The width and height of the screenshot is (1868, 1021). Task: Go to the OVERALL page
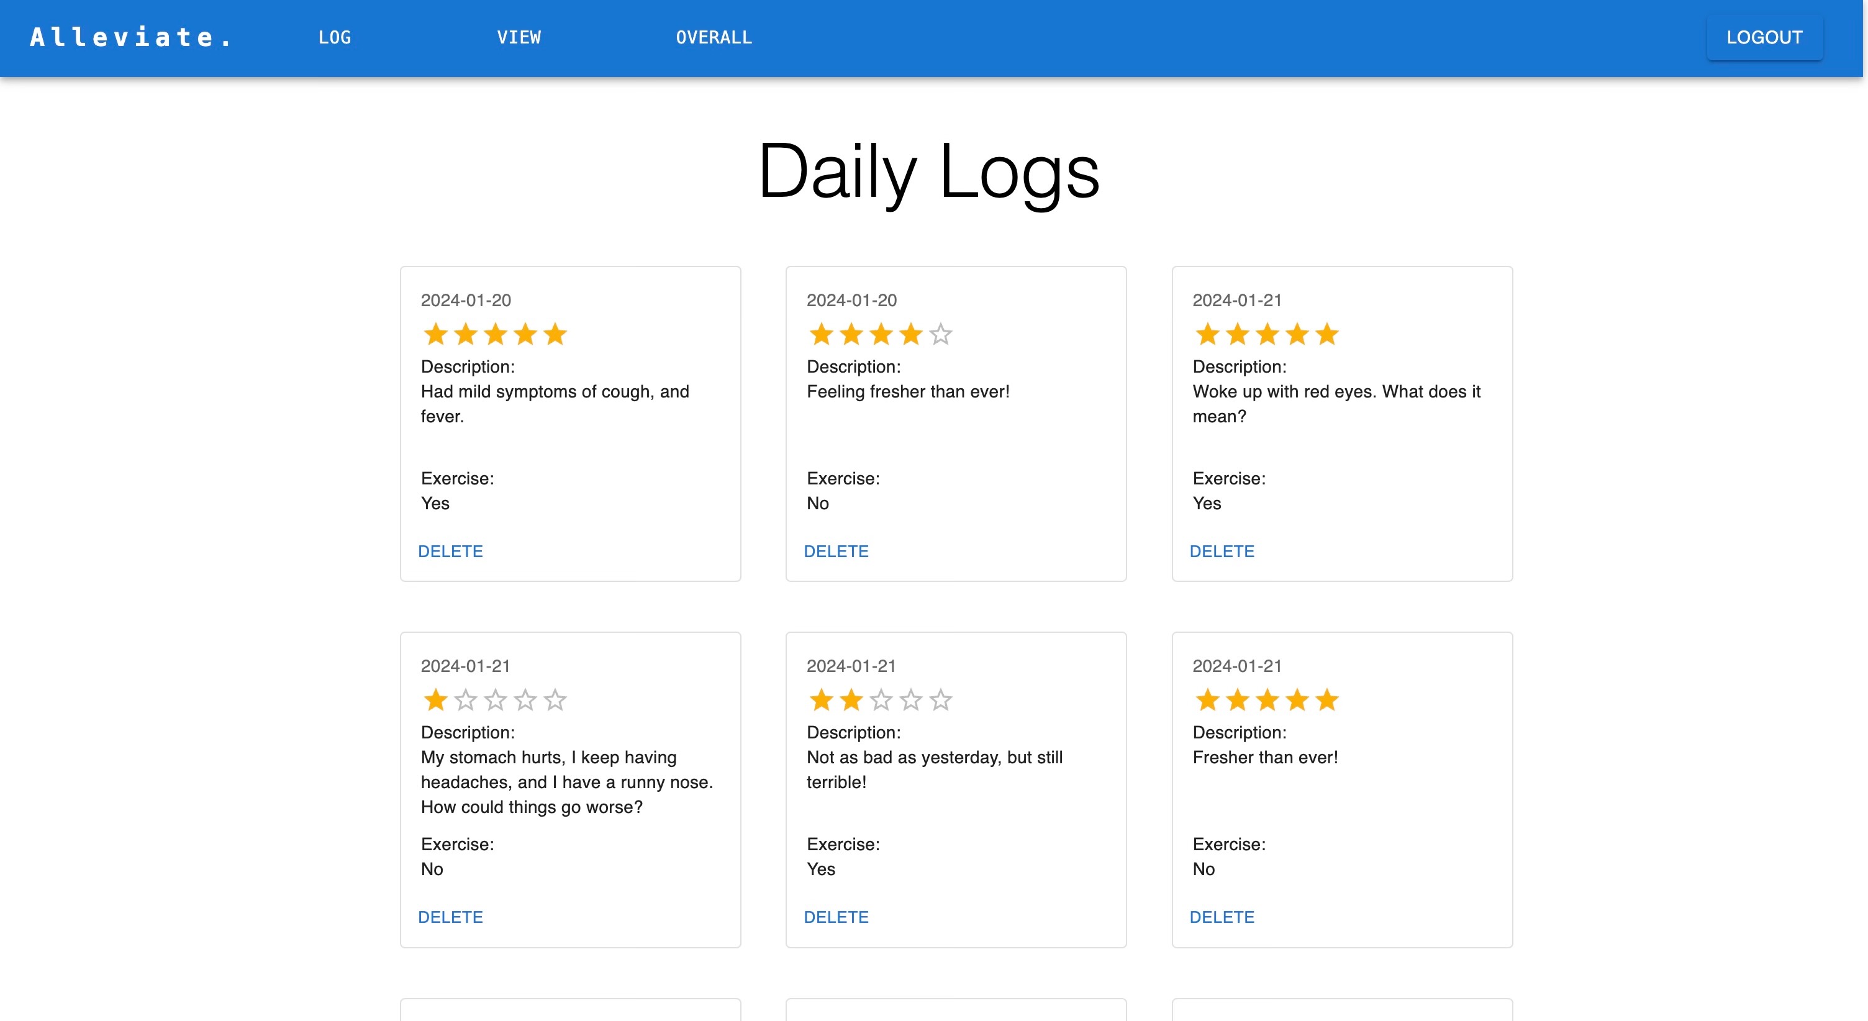714,38
